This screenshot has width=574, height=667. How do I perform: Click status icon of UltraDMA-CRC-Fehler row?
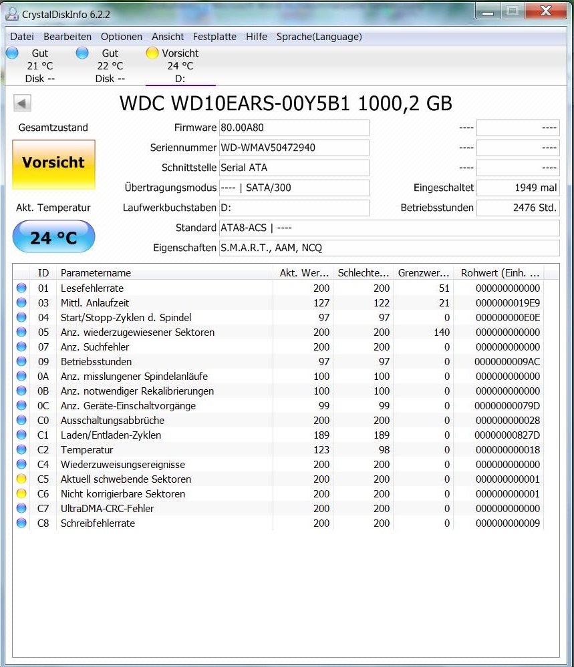point(21,508)
